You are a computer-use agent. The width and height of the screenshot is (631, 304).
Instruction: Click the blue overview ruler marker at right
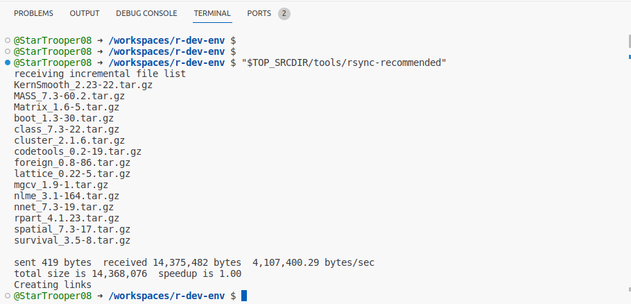tap(630, 57)
